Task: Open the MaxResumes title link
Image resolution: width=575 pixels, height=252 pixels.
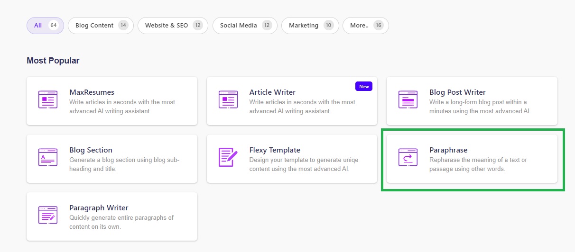Action: [x=92, y=92]
